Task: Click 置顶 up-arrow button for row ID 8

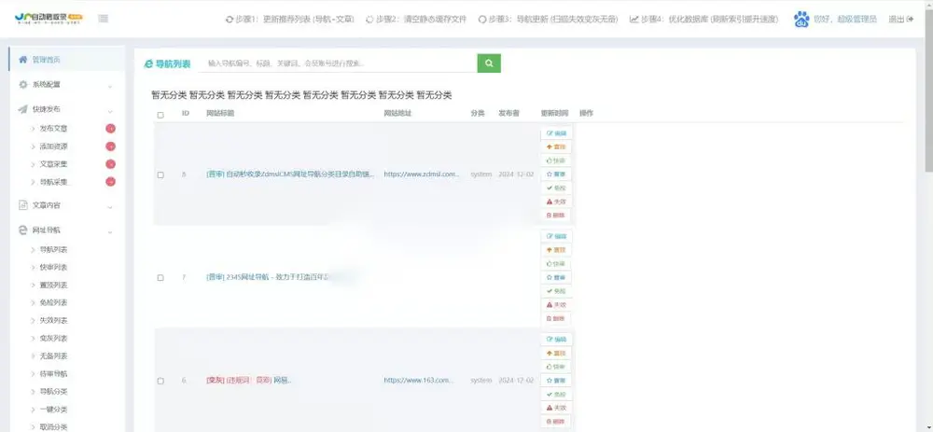Action: coord(556,147)
